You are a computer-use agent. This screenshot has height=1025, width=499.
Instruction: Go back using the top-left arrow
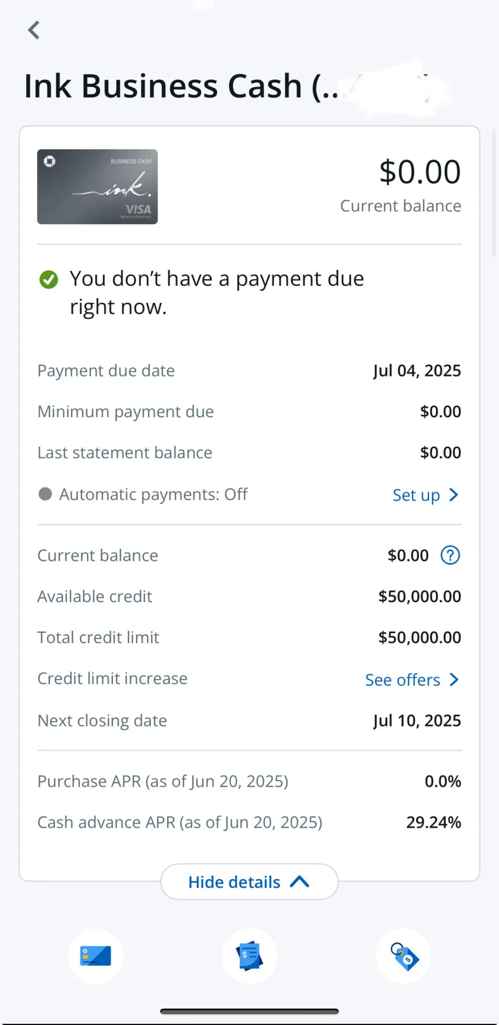click(34, 30)
